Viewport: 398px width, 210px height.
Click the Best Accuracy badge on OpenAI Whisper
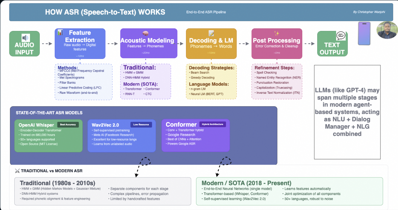[x=68, y=124]
